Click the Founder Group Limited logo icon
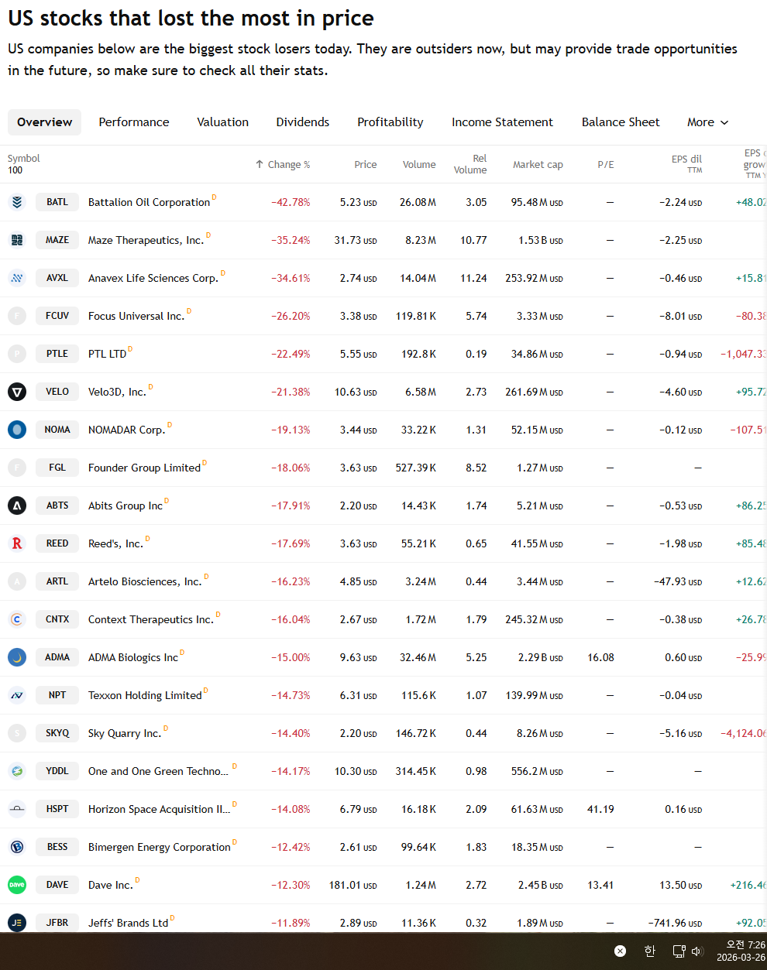The height and width of the screenshot is (970, 767). [x=17, y=468]
